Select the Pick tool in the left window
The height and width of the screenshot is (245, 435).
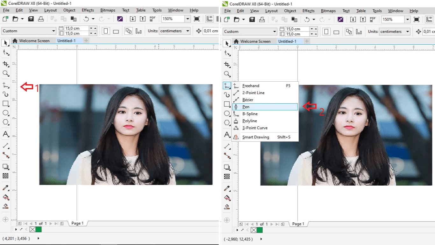click(x=5, y=43)
